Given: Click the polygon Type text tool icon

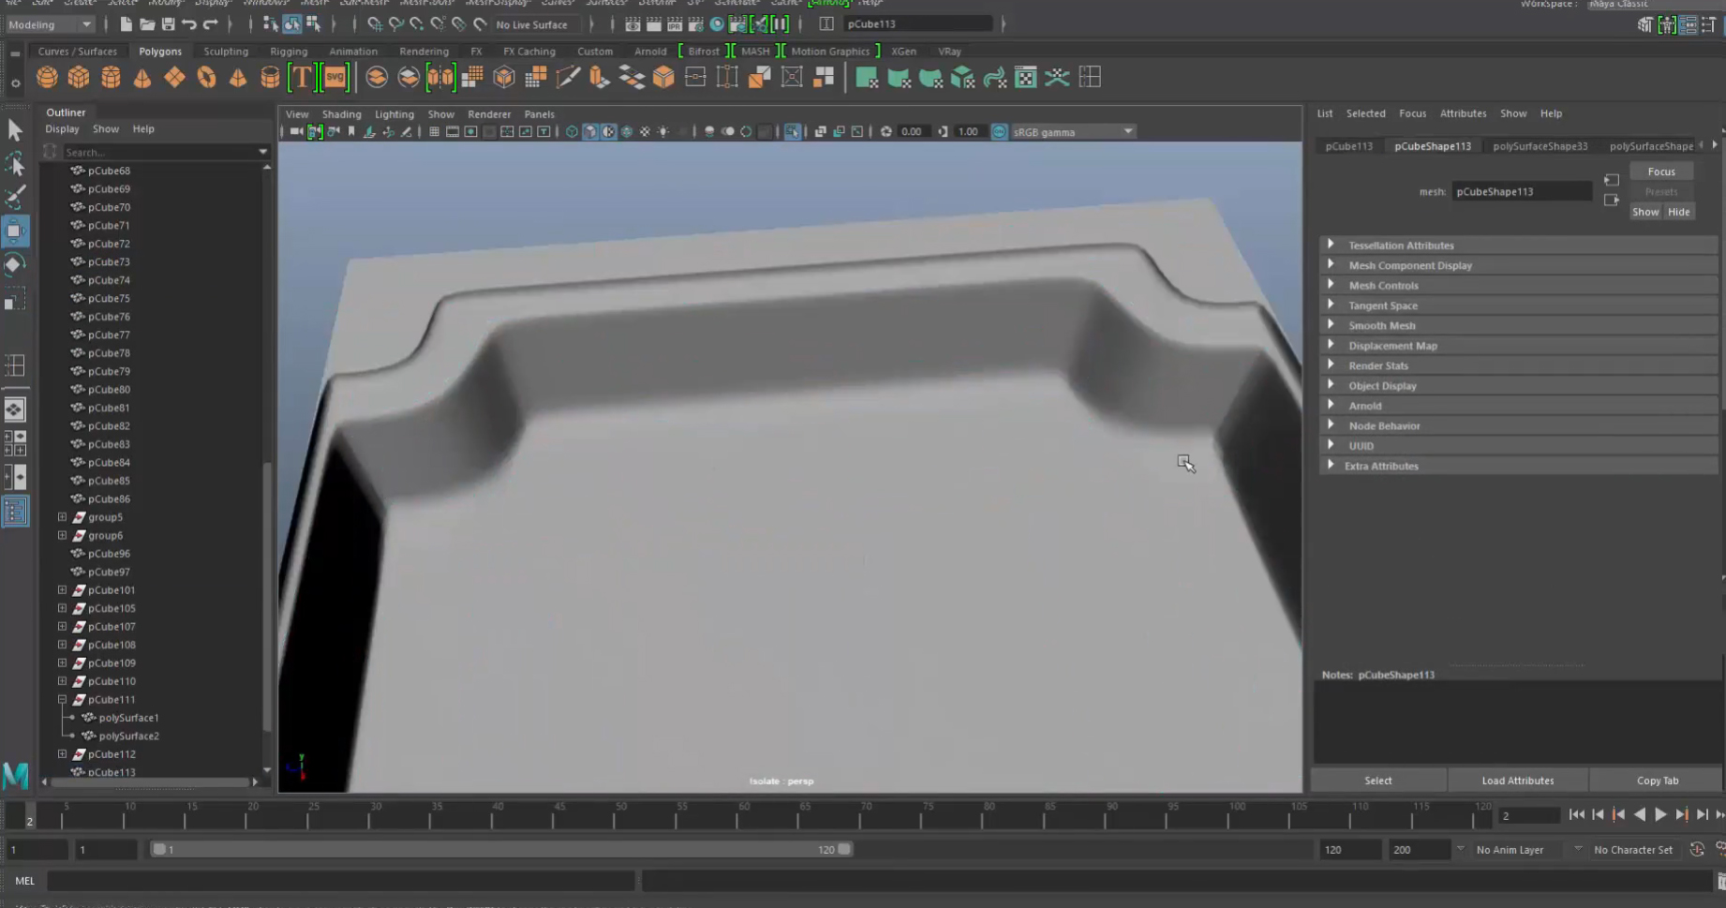Looking at the screenshot, I should coord(301,78).
